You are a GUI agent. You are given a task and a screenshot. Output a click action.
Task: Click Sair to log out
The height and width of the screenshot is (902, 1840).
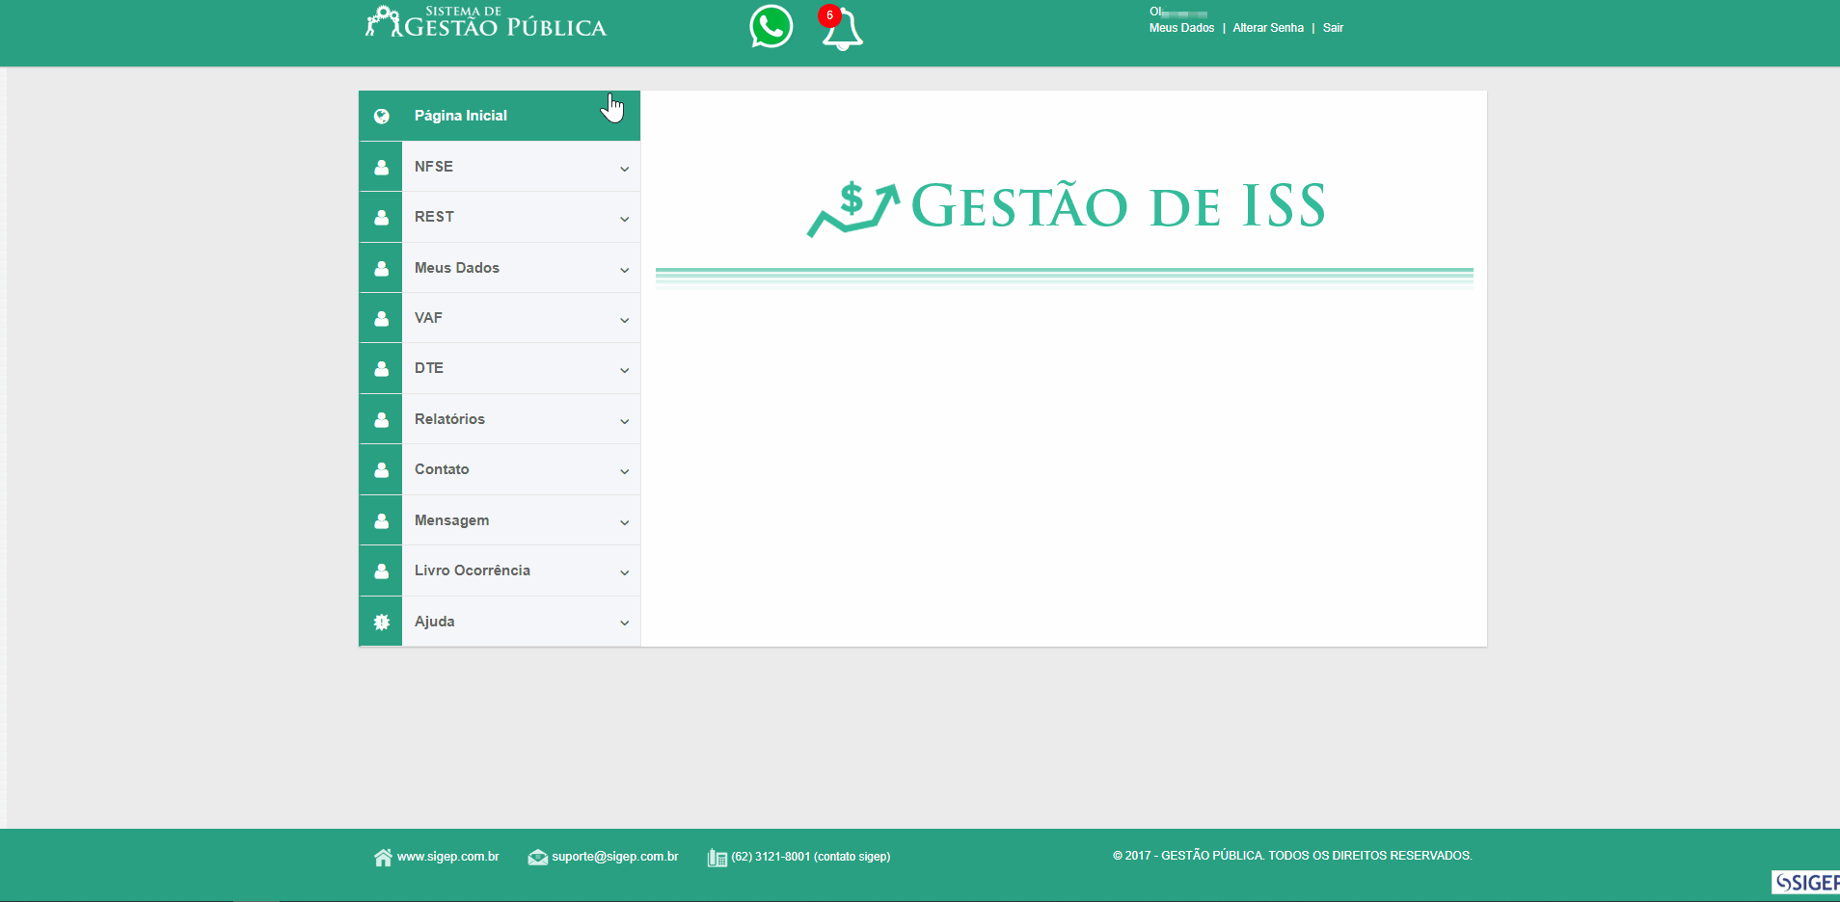tap(1333, 28)
